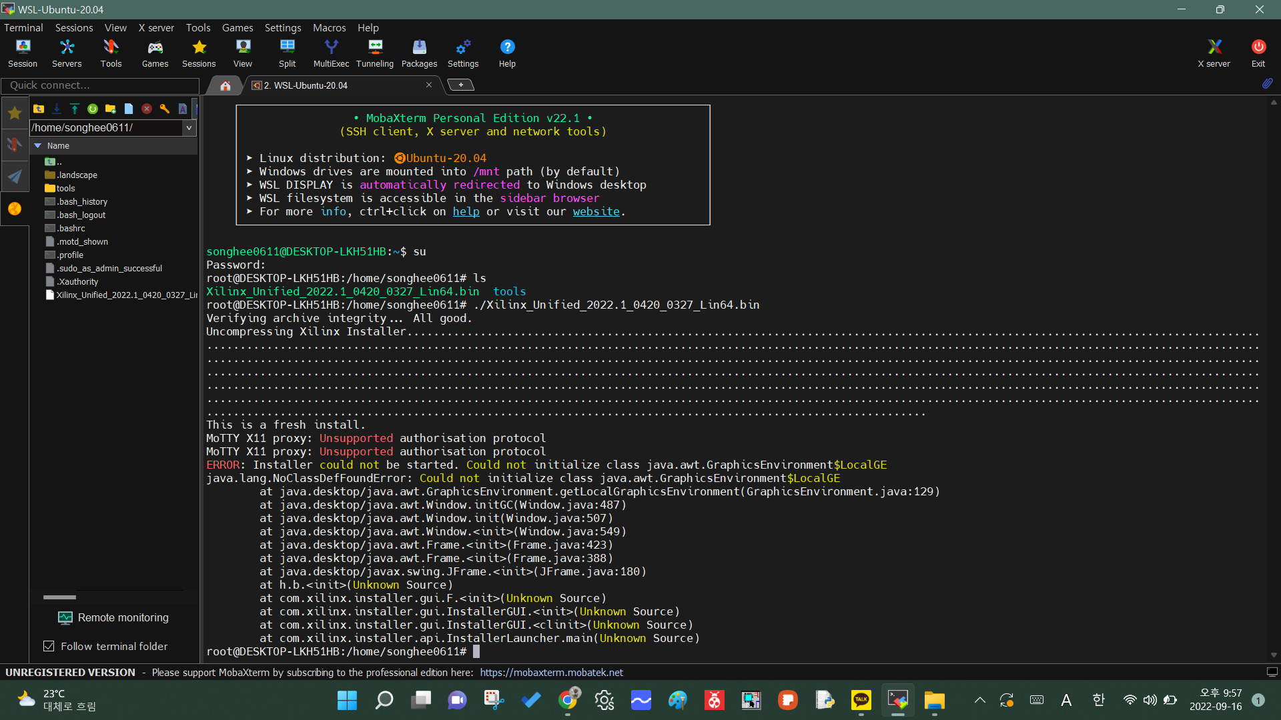Image resolution: width=1281 pixels, height=720 pixels.
Task: Open the Macros menu
Action: 330,27
